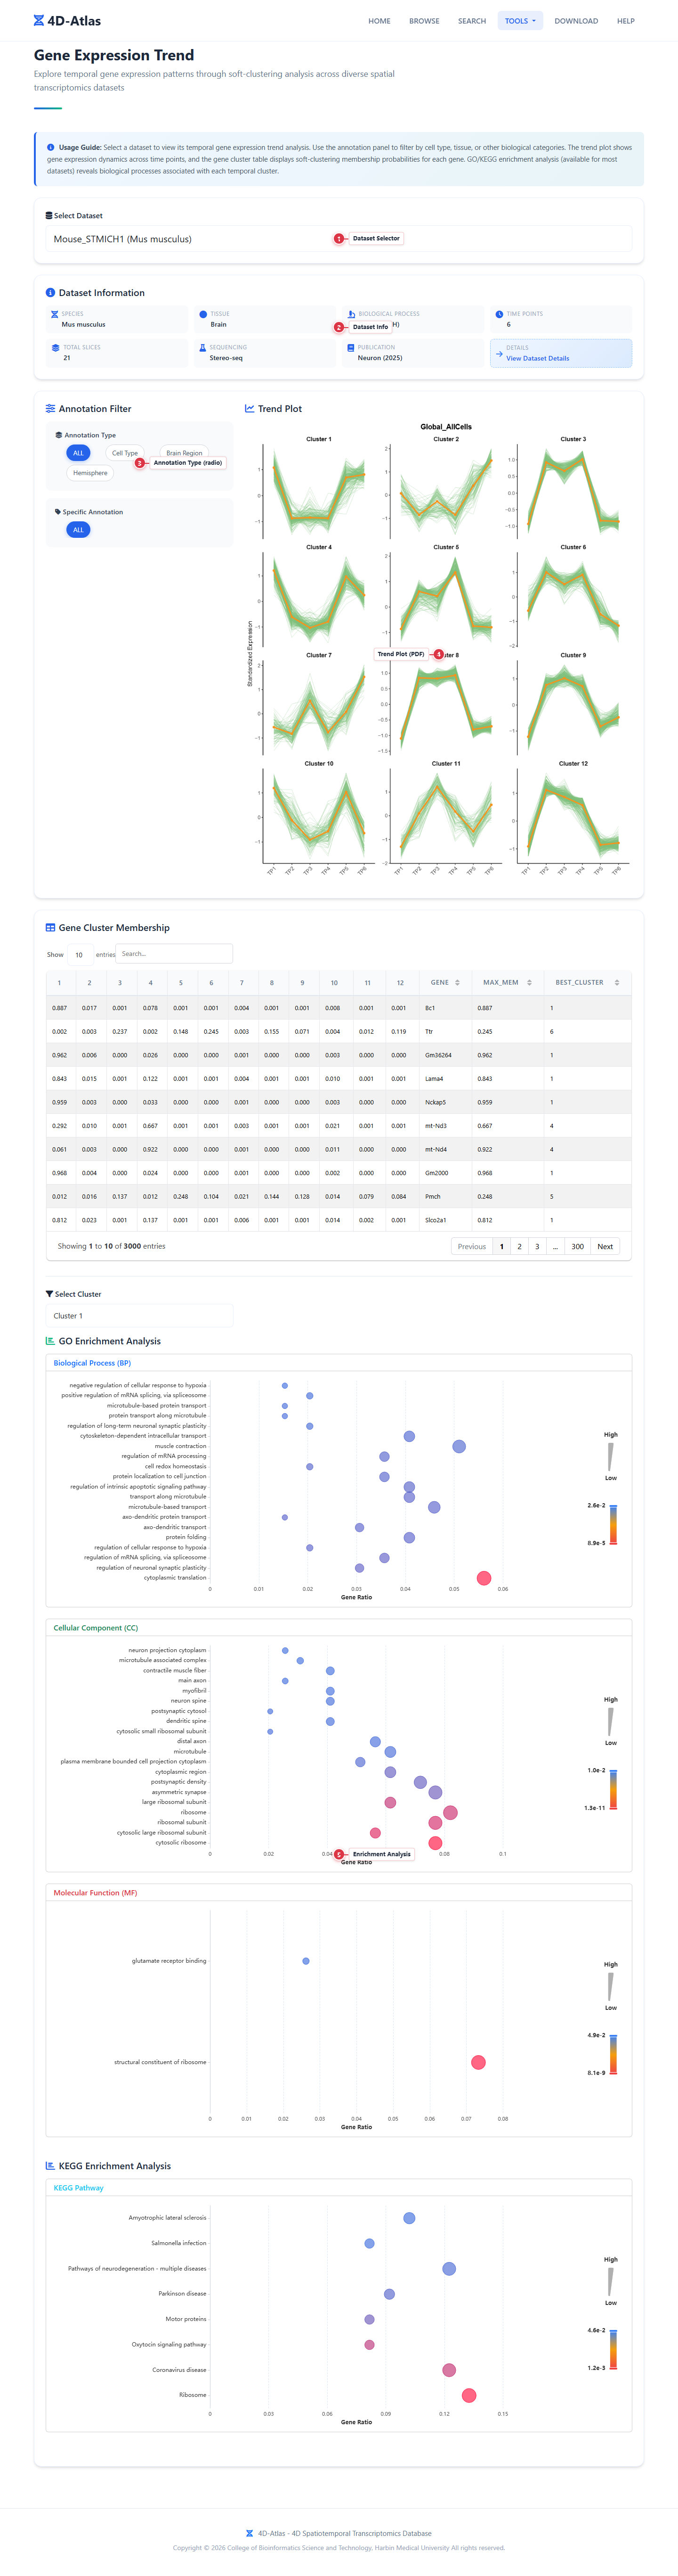
Task: Focus the gene table Search field
Action: pyautogui.click(x=174, y=954)
